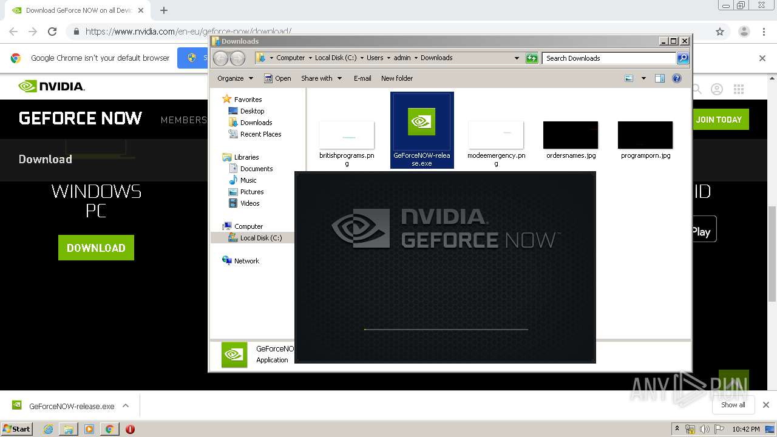The height and width of the screenshot is (437, 777).
Task: Dismiss default browser notification
Action: coord(762,58)
